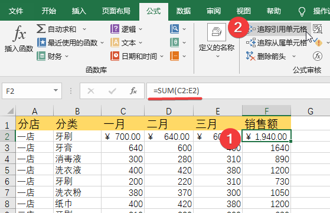
Task: Open the 数学和三角函数 theta book icon
Action: pyautogui.click(x=175, y=42)
